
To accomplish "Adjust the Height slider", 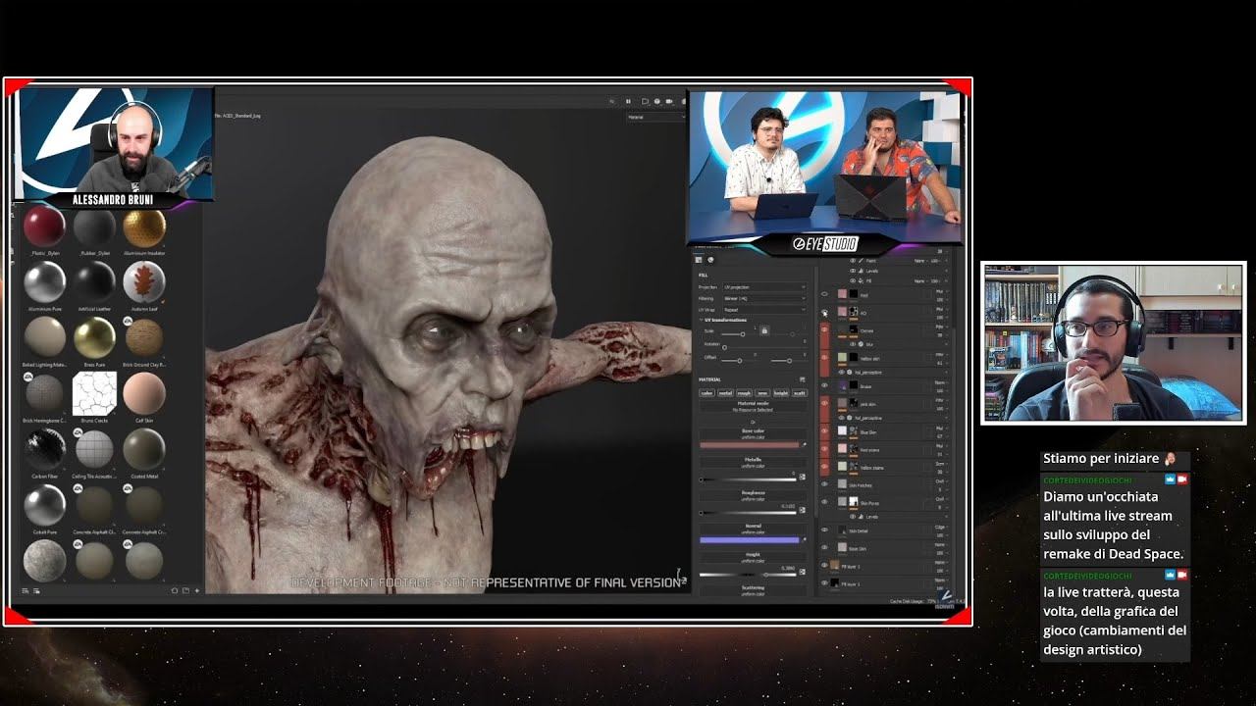I will pyautogui.click(x=749, y=575).
